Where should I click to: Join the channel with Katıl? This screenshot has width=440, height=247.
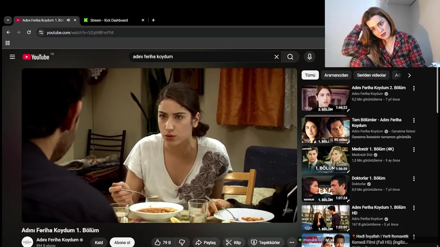coord(99,243)
